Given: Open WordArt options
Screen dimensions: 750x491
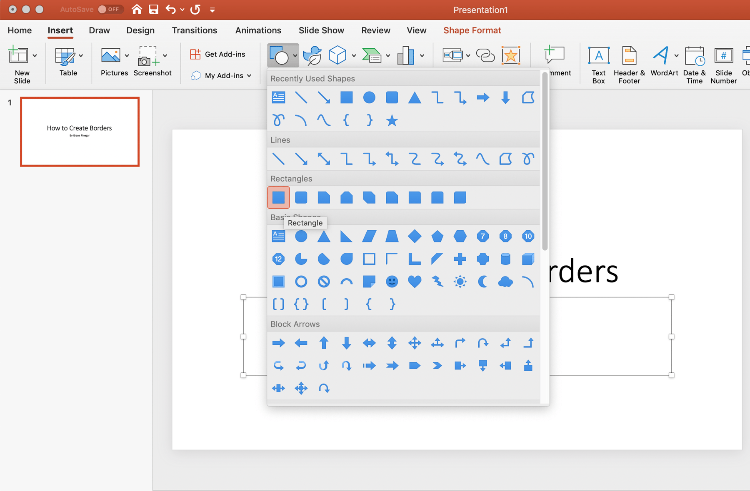Looking at the screenshot, I should click(664, 63).
